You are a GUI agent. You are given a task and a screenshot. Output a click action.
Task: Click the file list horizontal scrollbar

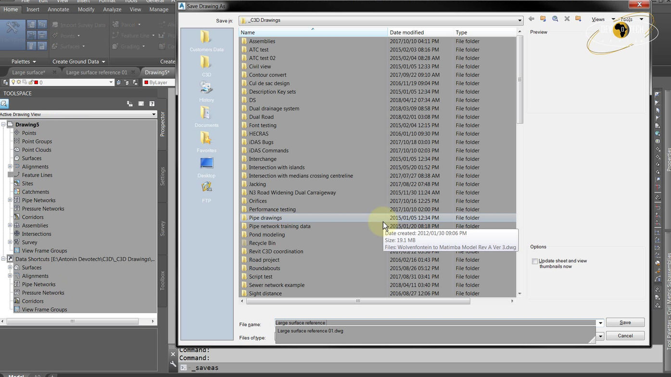[x=358, y=301]
